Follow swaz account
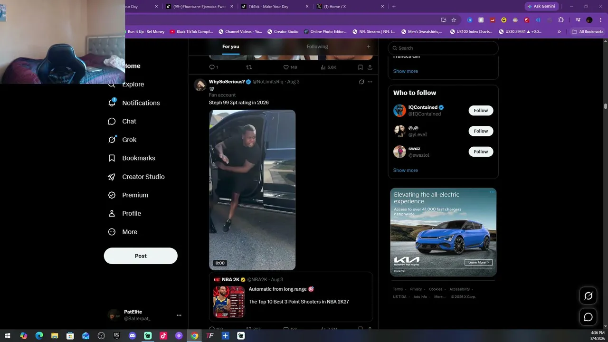 (481, 152)
